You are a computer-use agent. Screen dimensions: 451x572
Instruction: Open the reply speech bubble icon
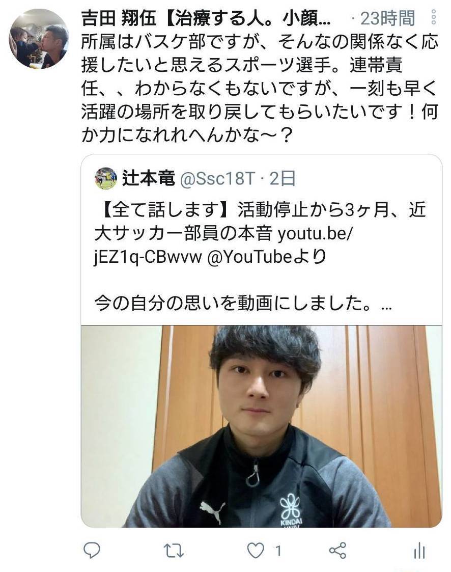tap(92, 550)
